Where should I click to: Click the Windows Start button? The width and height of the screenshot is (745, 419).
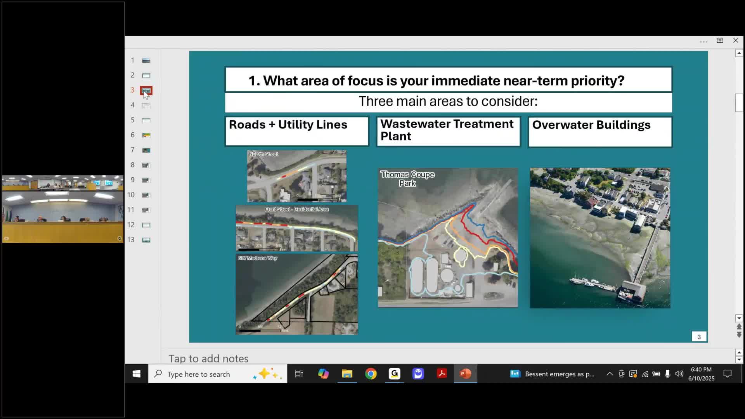[x=136, y=374]
